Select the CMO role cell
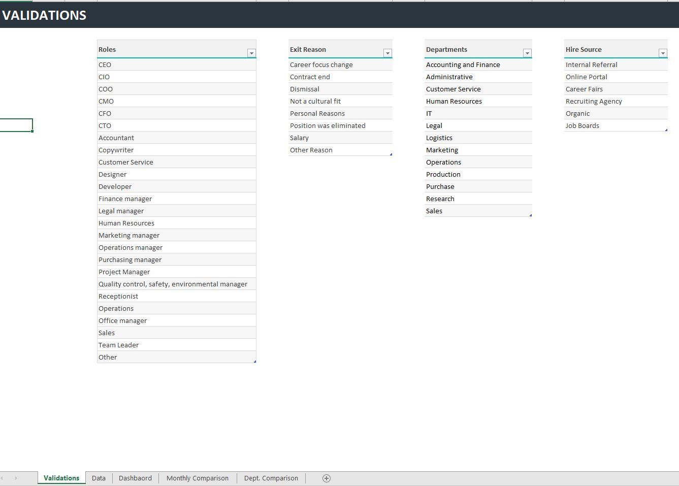The width and height of the screenshot is (679, 486). pyautogui.click(x=177, y=101)
